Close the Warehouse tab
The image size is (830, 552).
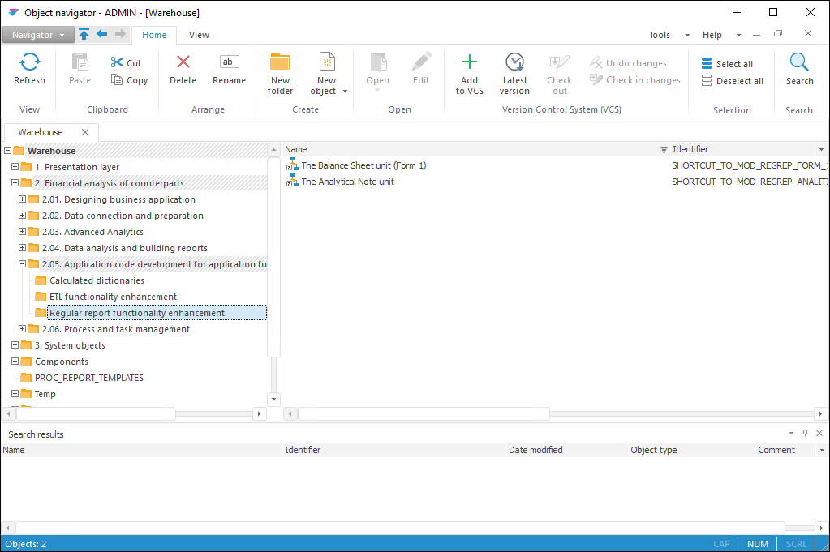coord(85,132)
